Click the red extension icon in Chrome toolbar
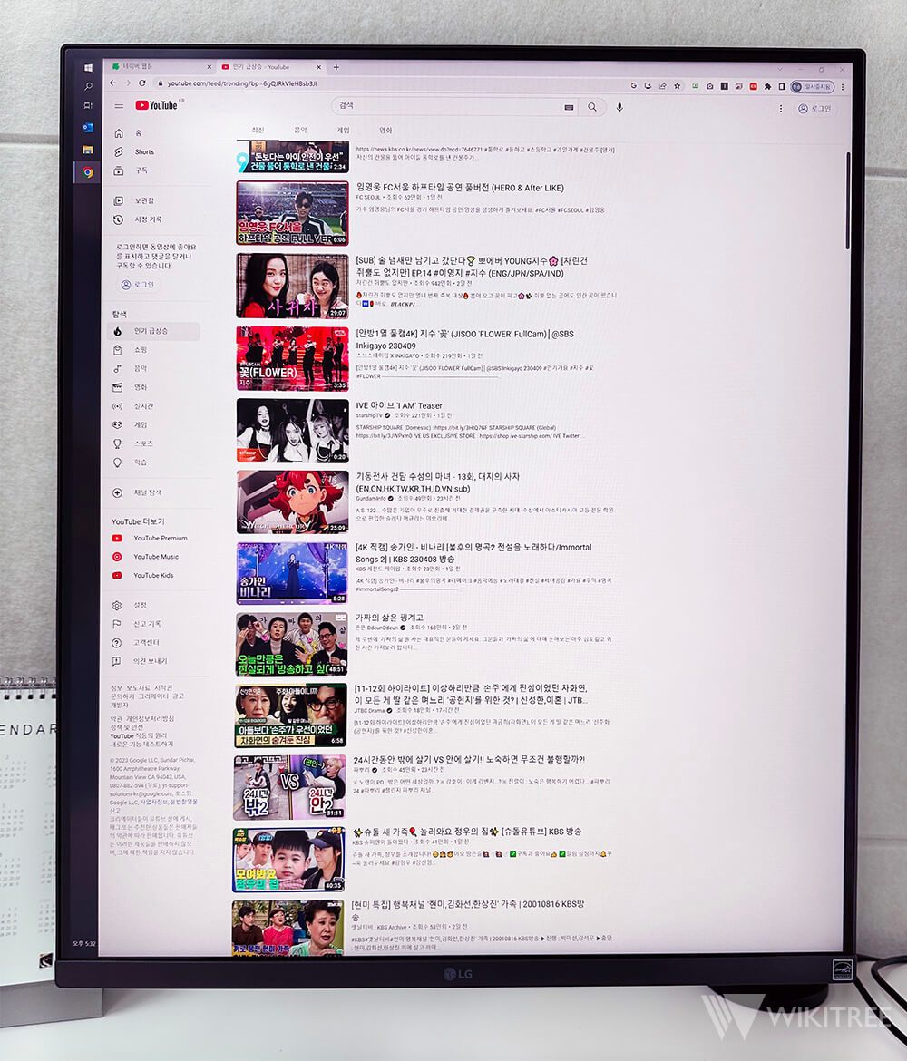The image size is (907, 1061). [x=753, y=87]
